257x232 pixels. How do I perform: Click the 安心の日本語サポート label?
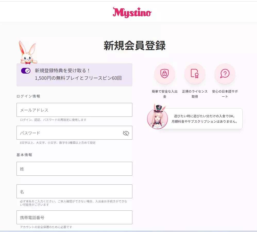(x=225, y=94)
